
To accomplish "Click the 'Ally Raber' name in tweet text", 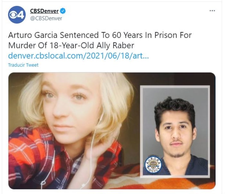I will pyautogui.click(x=115, y=45).
